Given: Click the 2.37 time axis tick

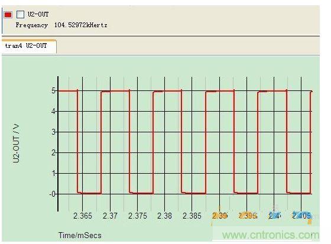Looking at the screenshot, I should pyautogui.click(x=110, y=216).
